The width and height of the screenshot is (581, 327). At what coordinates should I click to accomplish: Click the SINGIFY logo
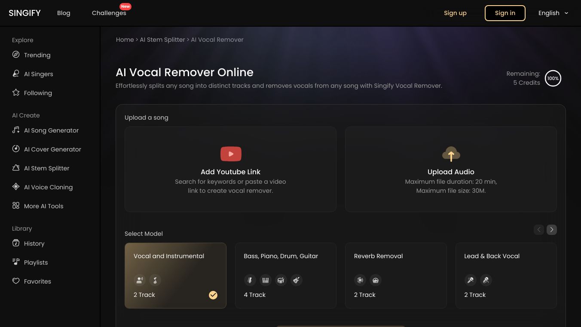[x=25, y=13]
